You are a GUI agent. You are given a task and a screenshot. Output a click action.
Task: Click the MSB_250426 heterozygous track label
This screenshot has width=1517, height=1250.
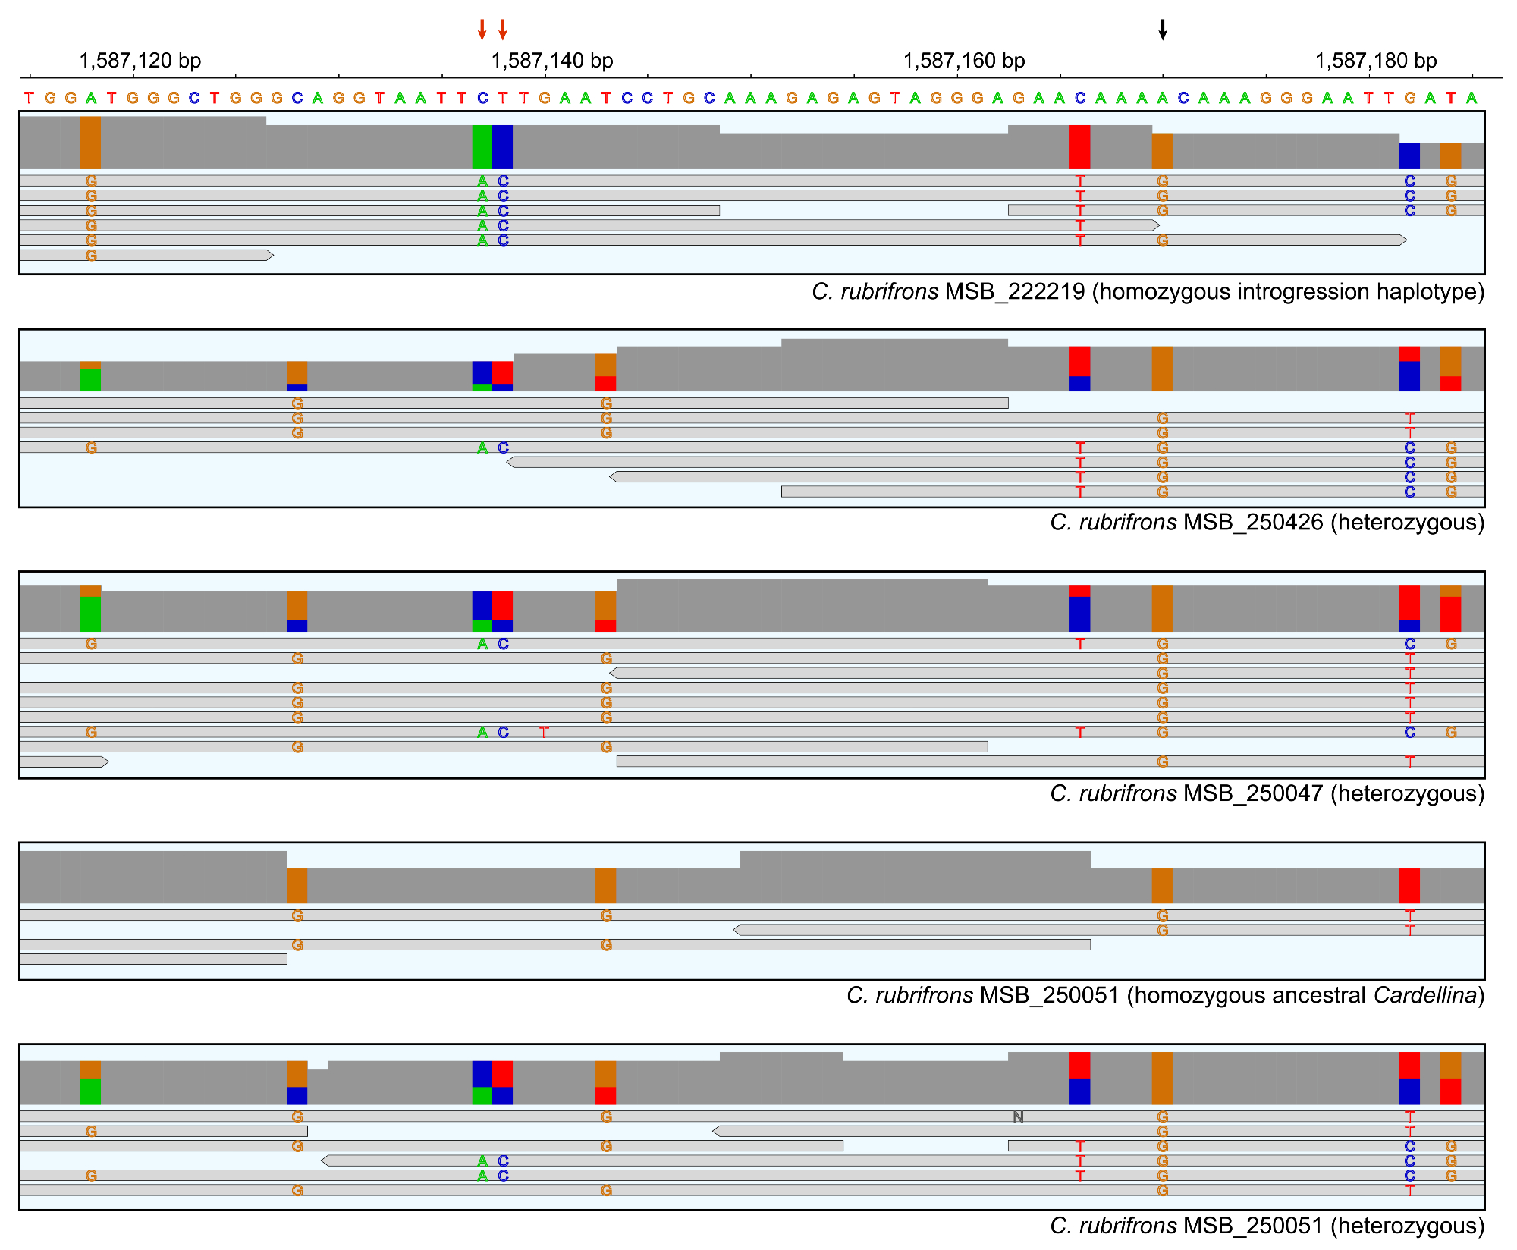[1267, 522]
